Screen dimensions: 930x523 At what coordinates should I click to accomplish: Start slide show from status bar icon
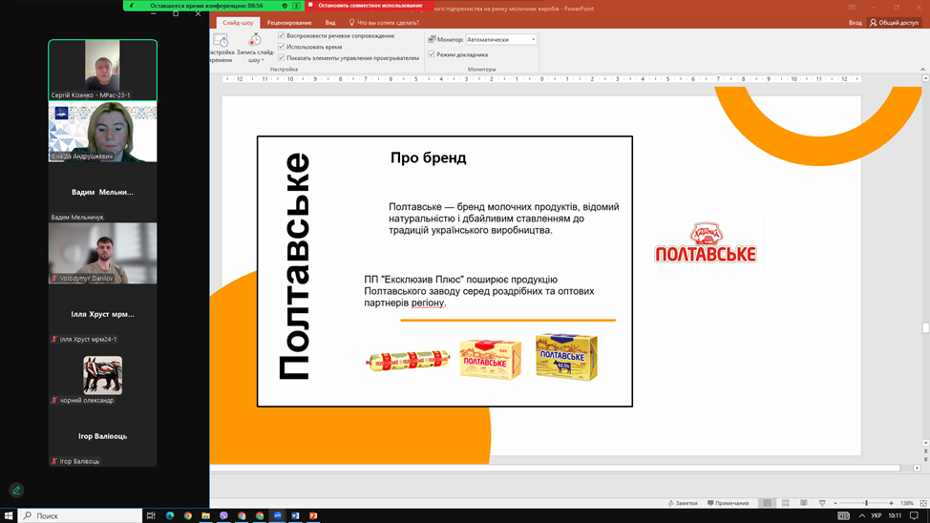coord(822,503)
